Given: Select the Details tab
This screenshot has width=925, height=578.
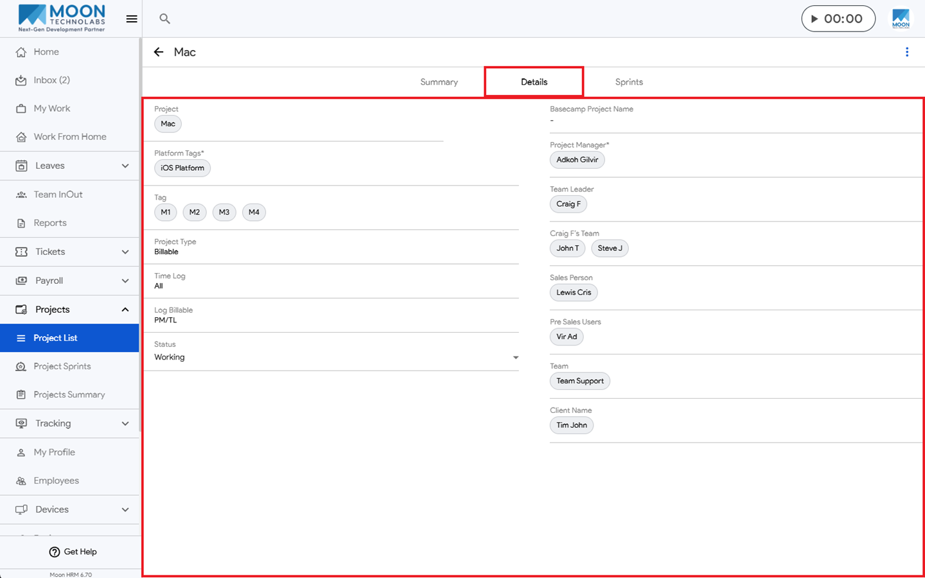Looking at the screenshot, I should (534, 82).
